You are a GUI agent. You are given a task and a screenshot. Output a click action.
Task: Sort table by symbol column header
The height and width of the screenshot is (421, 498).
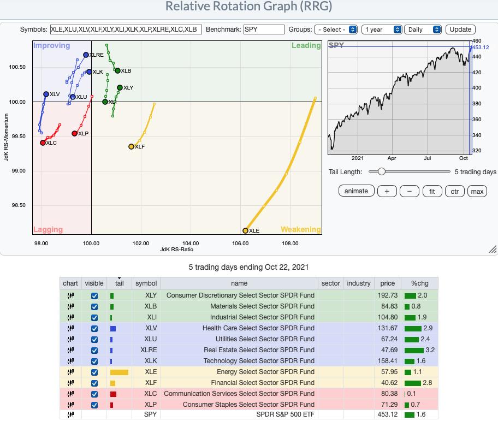146,283
